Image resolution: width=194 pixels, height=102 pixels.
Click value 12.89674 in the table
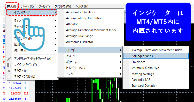(15, 83)
